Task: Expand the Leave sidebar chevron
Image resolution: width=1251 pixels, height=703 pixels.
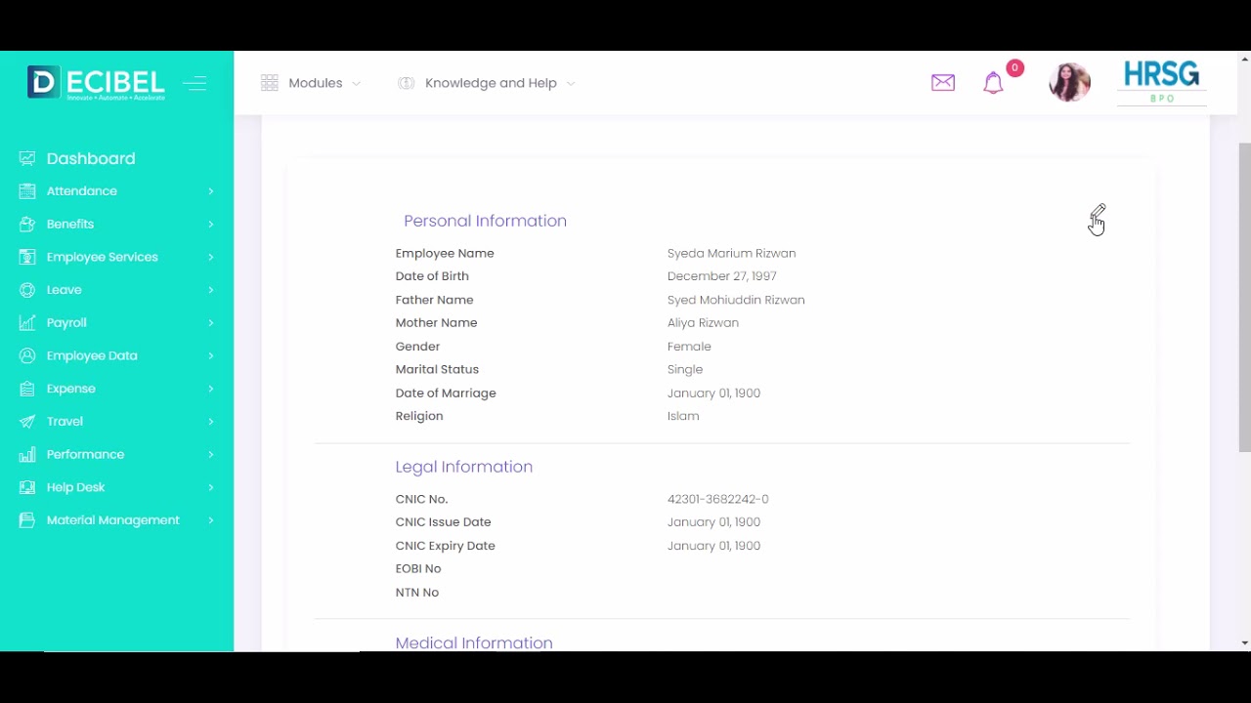Action: [x=210, y=290]
